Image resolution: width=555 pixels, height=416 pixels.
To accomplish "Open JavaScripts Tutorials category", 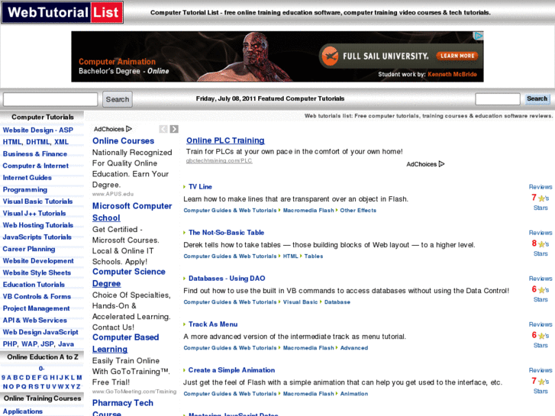I will pyautogui.click(x=37, y=237).
